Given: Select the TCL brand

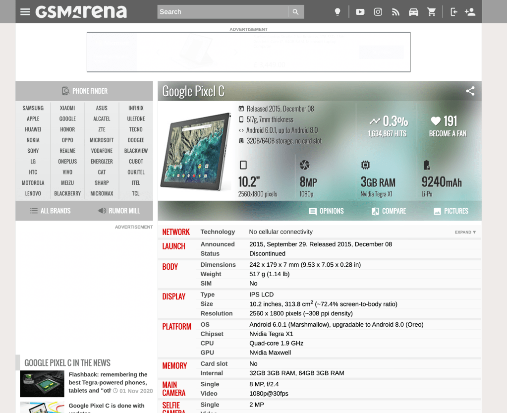Looking at the screenshot, I should point(136,193).
